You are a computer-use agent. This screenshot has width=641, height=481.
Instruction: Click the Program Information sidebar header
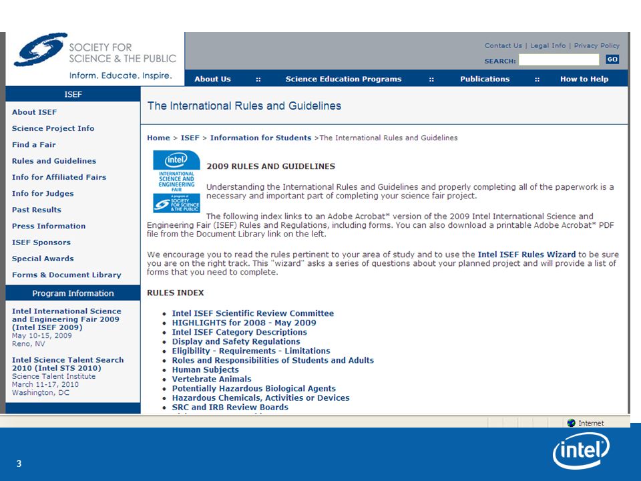tap(73, 293)
